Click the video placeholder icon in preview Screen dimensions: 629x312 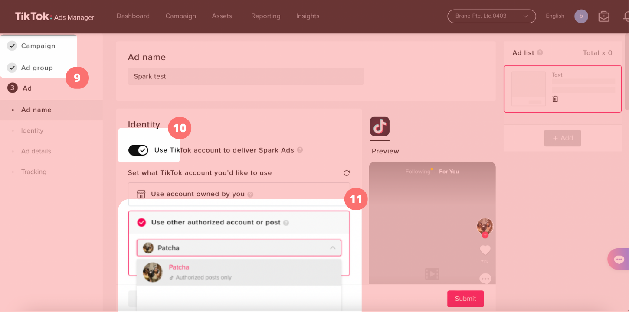pyautogui.click(x=432, y=274)
